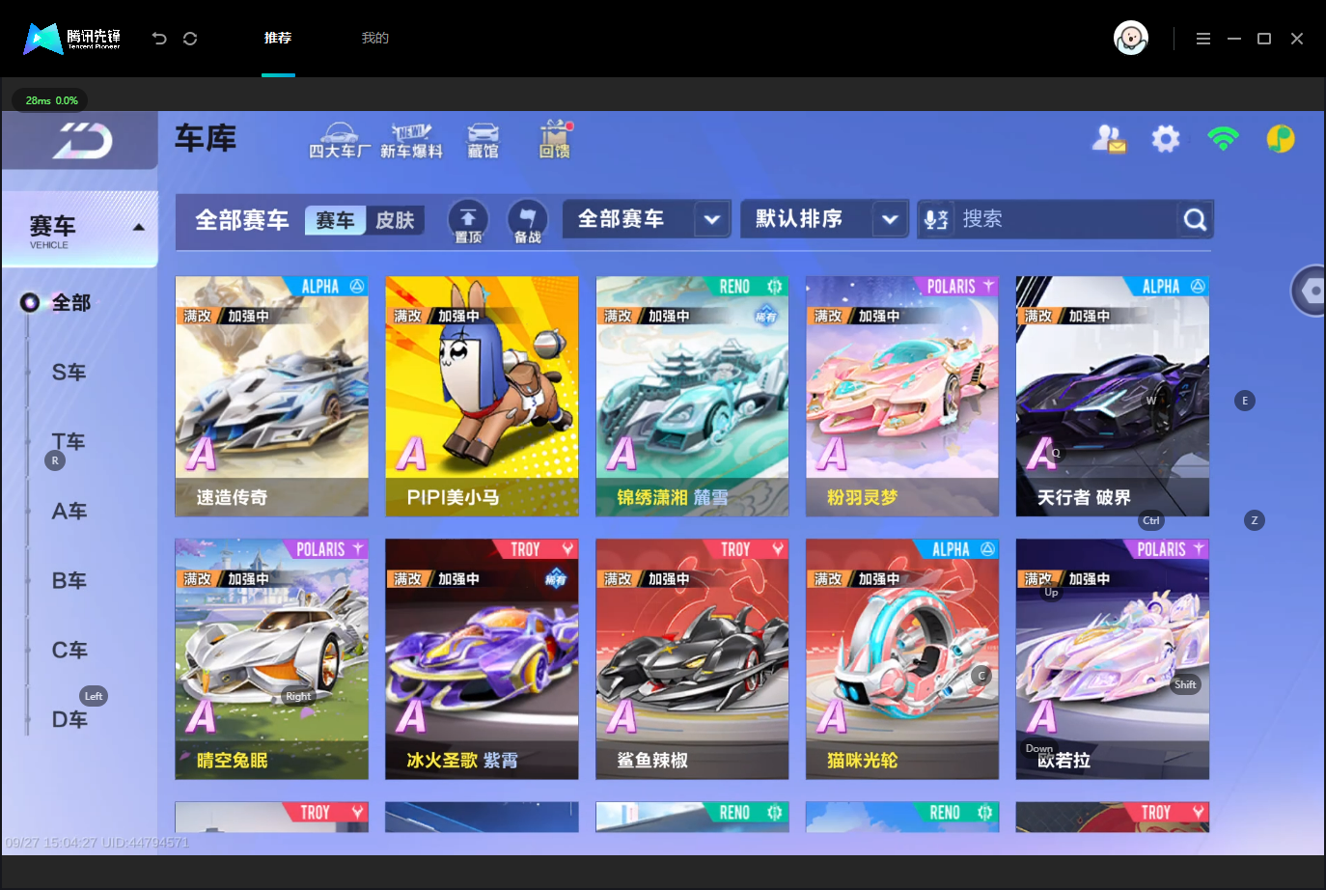Screen dimensions: 1326x890
Task: Filter by C车 category
Action: click(69, 651)
